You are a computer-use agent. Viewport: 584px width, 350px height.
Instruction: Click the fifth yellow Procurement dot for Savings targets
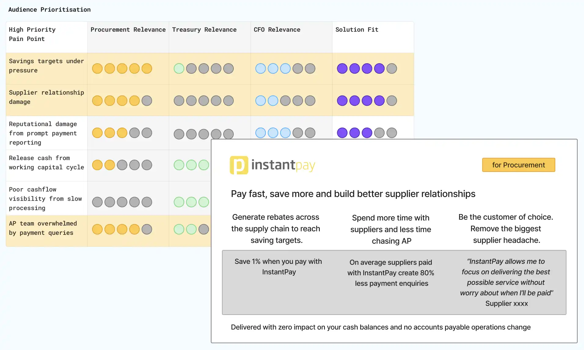(x=147, y=68)
